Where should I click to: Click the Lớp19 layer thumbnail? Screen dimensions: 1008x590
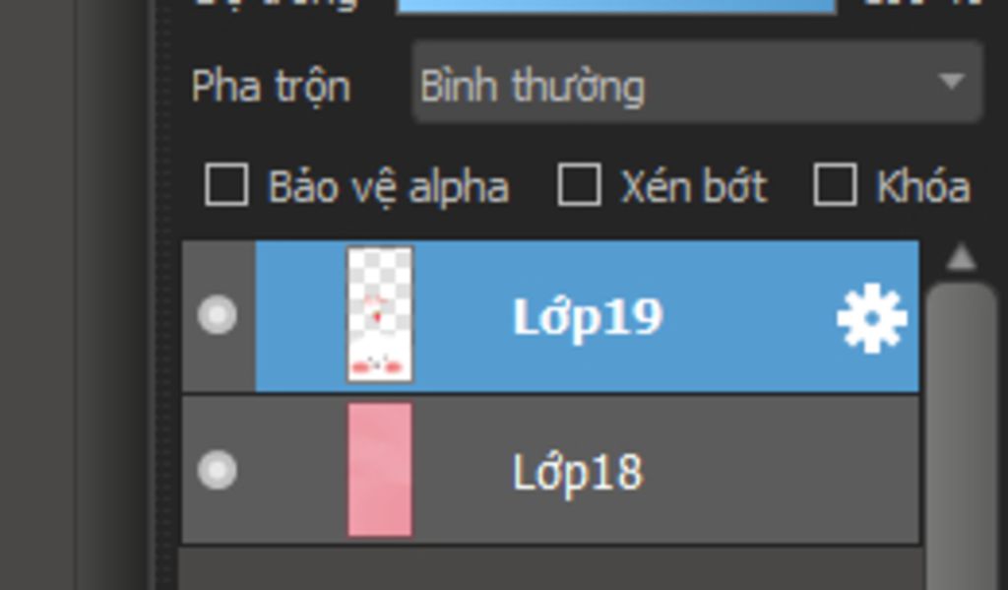coord(380,315)
